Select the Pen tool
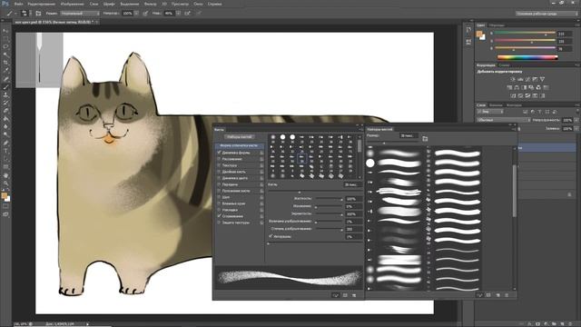The width and height of the screenshot is (581, 327). [5, 143]
